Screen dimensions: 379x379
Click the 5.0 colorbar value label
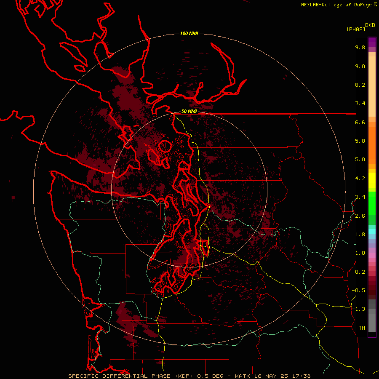(360, 160)
